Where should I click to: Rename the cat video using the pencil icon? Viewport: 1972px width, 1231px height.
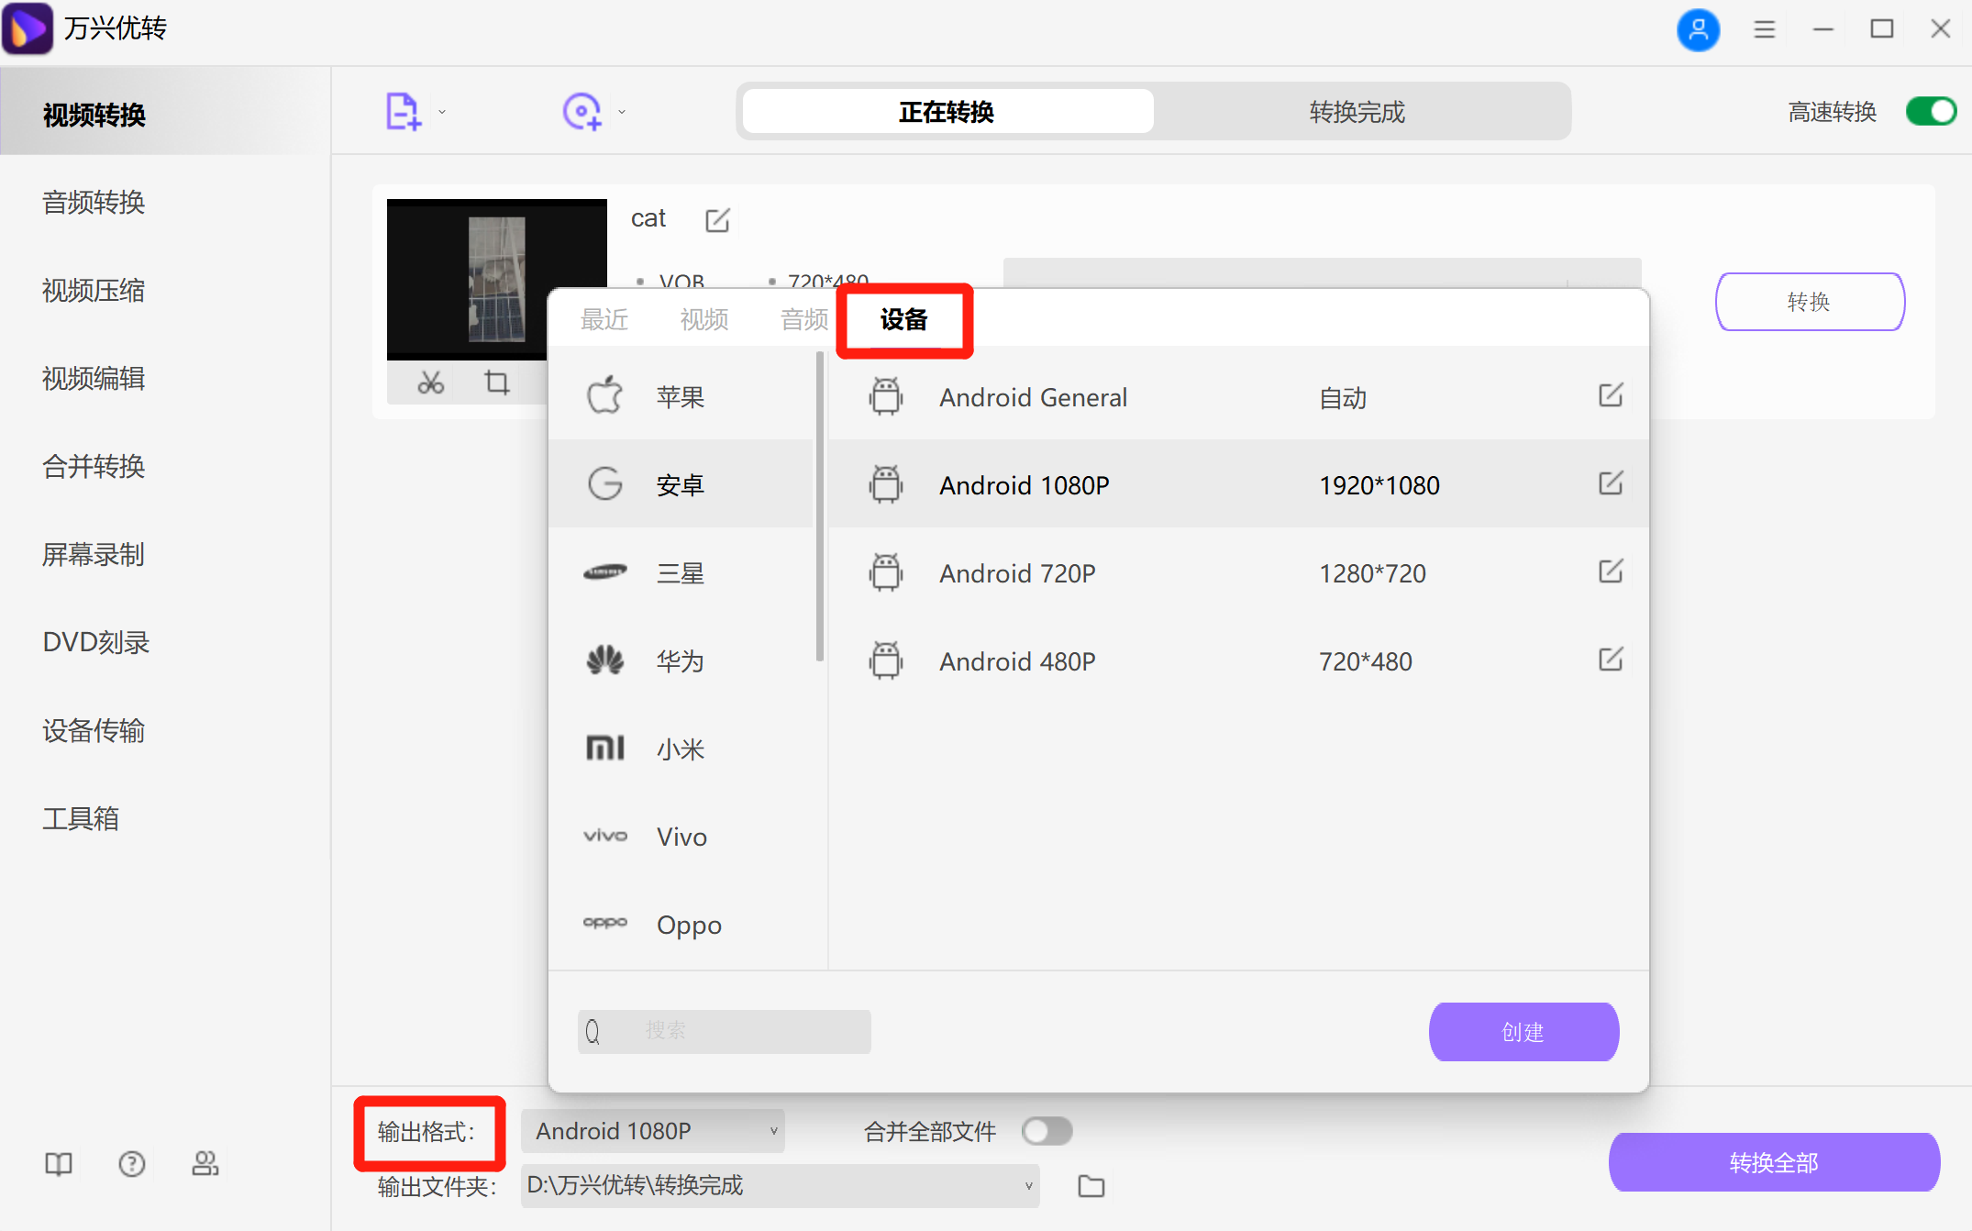(x=718, y=219)
